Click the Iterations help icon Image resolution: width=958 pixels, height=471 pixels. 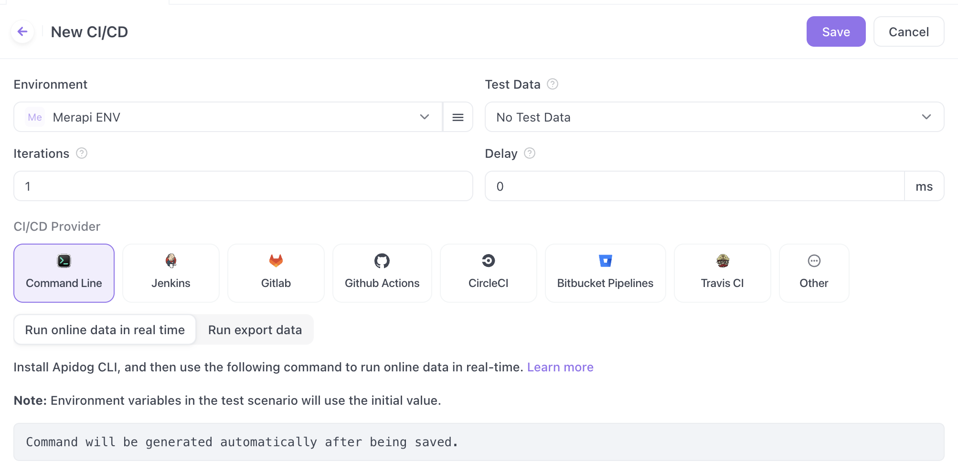[x=82, y=154]
